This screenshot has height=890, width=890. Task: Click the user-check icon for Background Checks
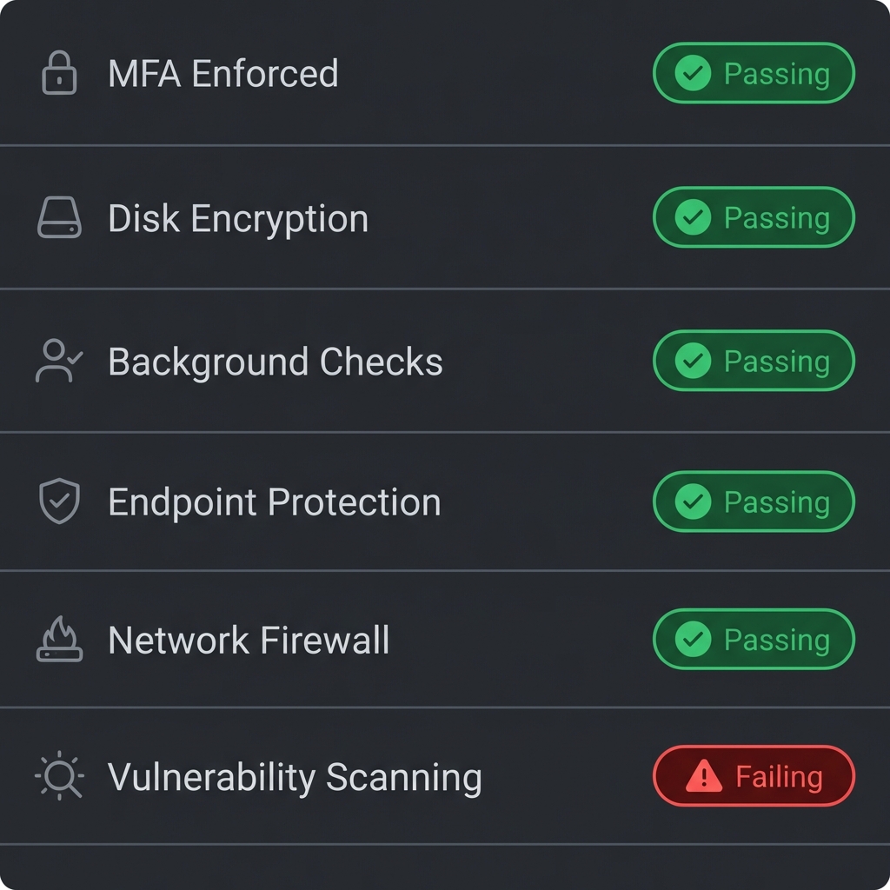pos(58,361)
